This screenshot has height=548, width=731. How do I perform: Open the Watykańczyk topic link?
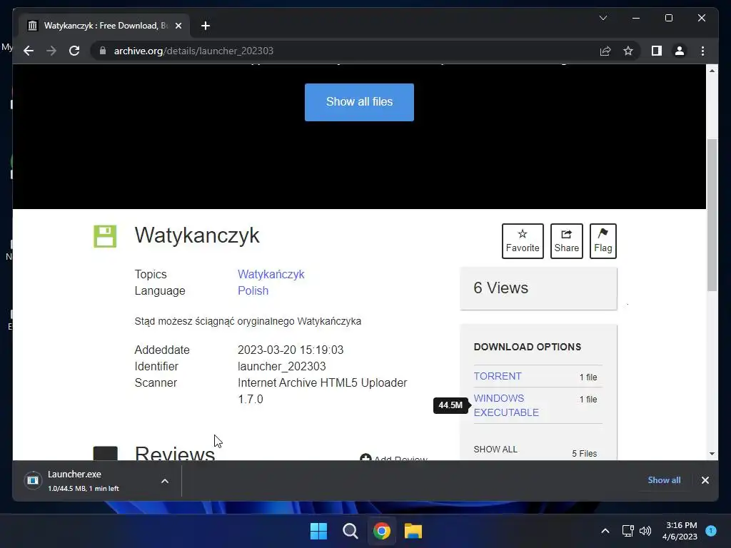[271, 274]
